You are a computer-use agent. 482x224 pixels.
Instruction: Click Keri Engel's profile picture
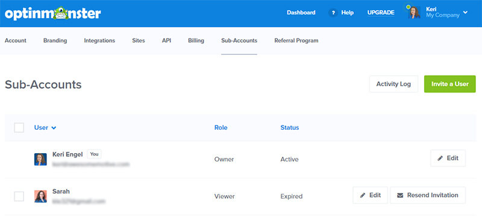click(x=40, y=159)
